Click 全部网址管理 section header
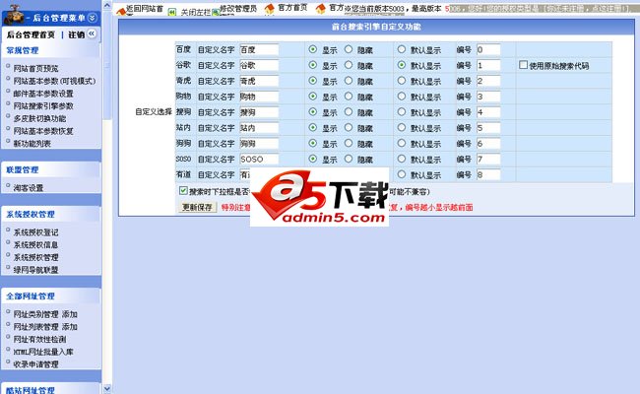640x394 pixels. point(31,296)
